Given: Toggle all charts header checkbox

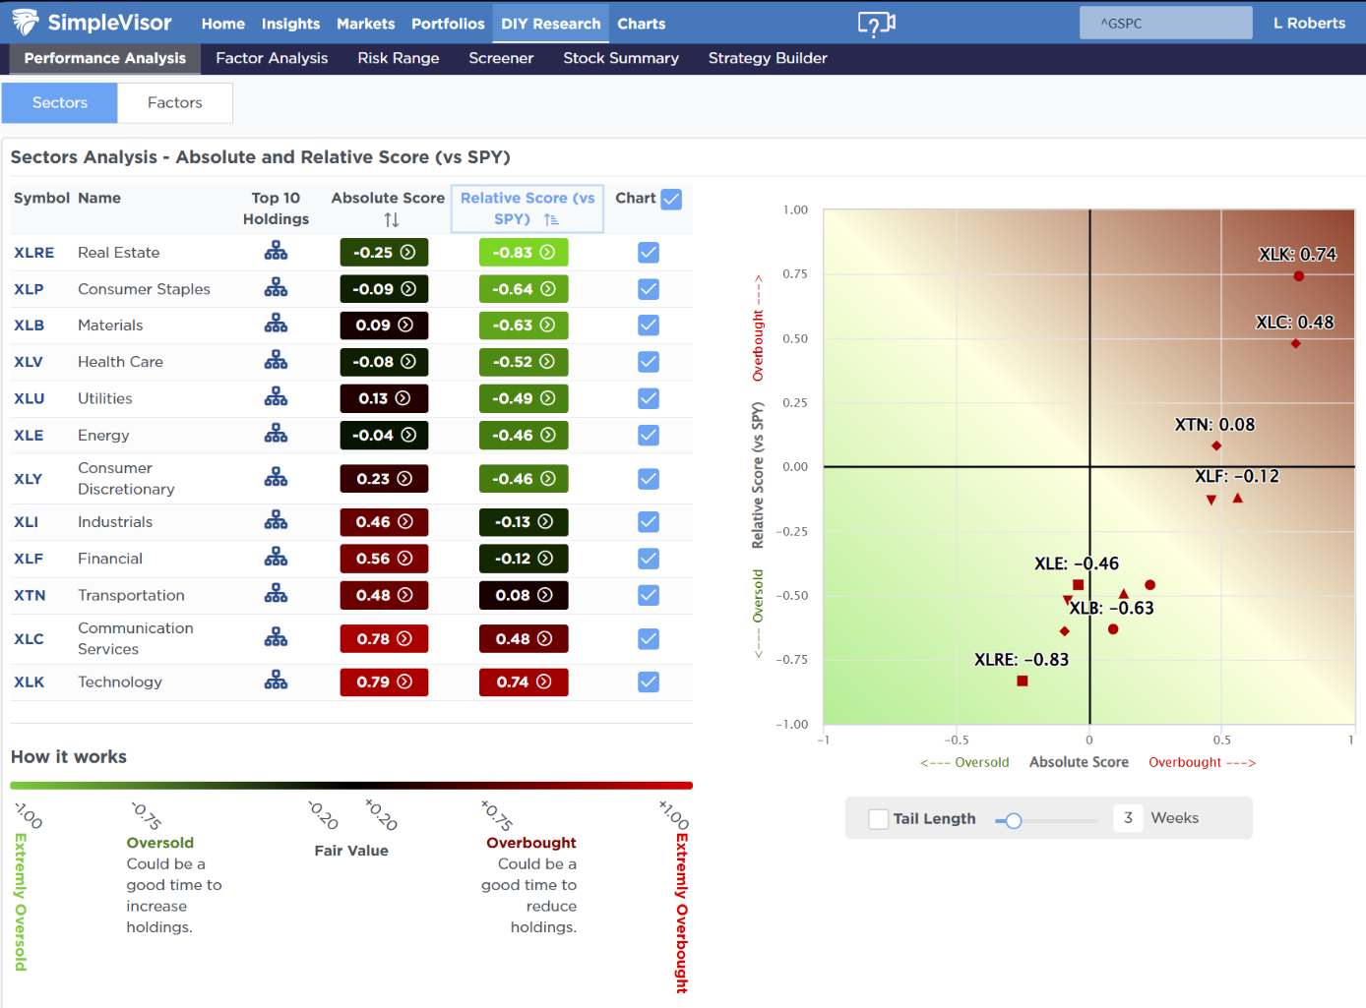Looking at the screenshot, I should (x=671, y=199).
